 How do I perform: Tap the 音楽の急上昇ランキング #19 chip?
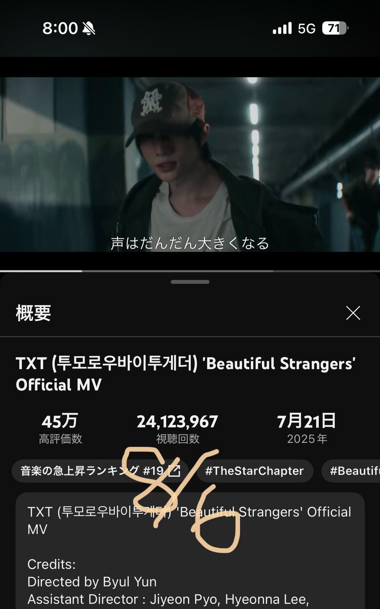pyautogui.click(x=100, y=471)
